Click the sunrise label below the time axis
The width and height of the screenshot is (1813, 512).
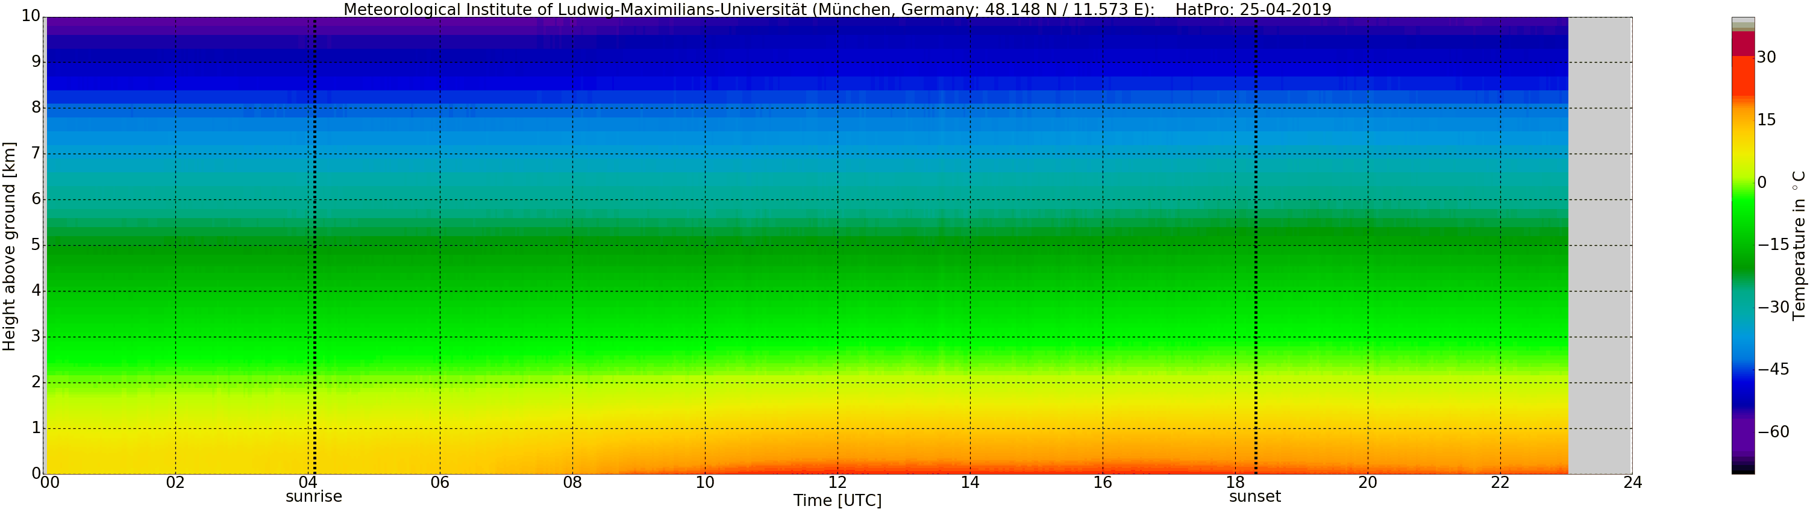click(313, 496)
